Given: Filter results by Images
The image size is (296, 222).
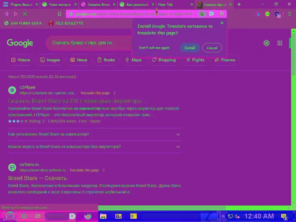Looking at the screenshot, I should point(50,60).
